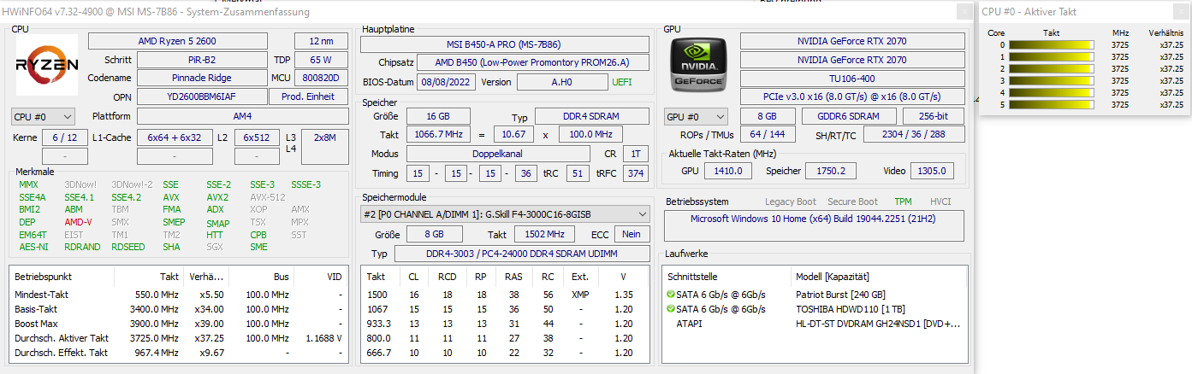Click the XMP entry in memory timings table

[x=580, y=294]
